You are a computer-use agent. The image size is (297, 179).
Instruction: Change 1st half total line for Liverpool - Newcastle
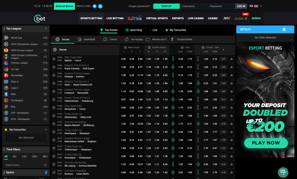[198, 91]
